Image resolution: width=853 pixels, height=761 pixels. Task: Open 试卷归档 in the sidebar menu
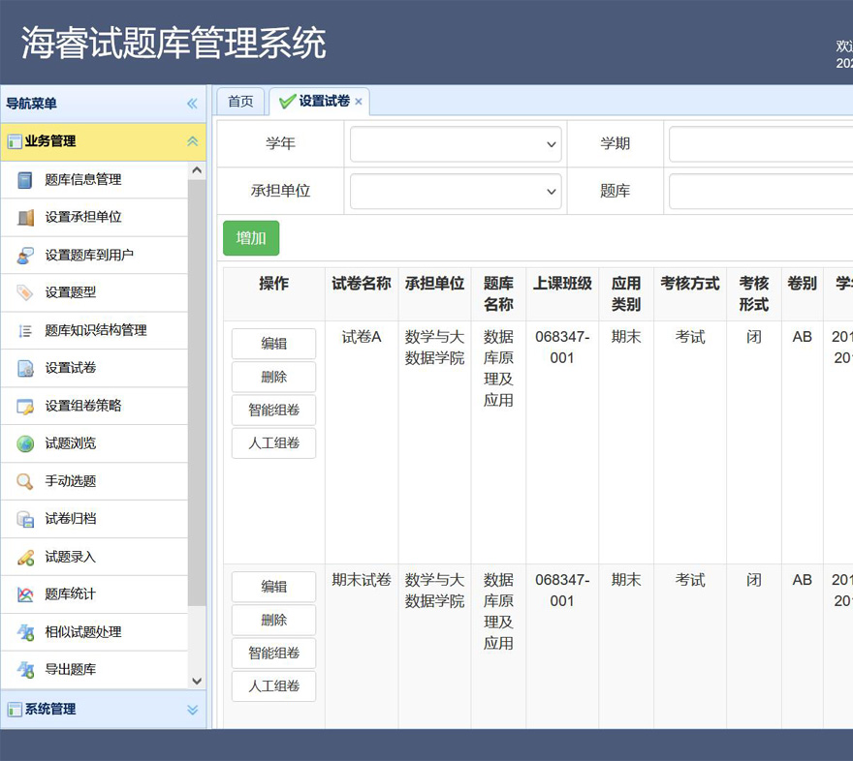pyautogui.click(x=71, y=519)
